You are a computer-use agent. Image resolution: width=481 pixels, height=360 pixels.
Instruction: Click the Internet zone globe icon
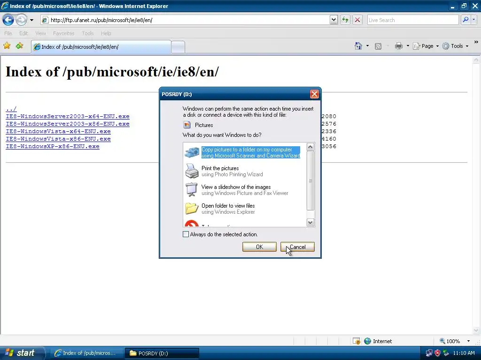click(x=367, y=341)
